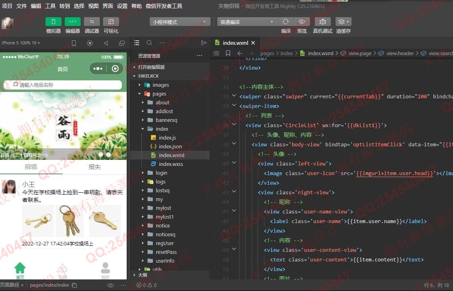Open the 编辑 menu
This screenshot has height=291, width=453.
point(36,6)
